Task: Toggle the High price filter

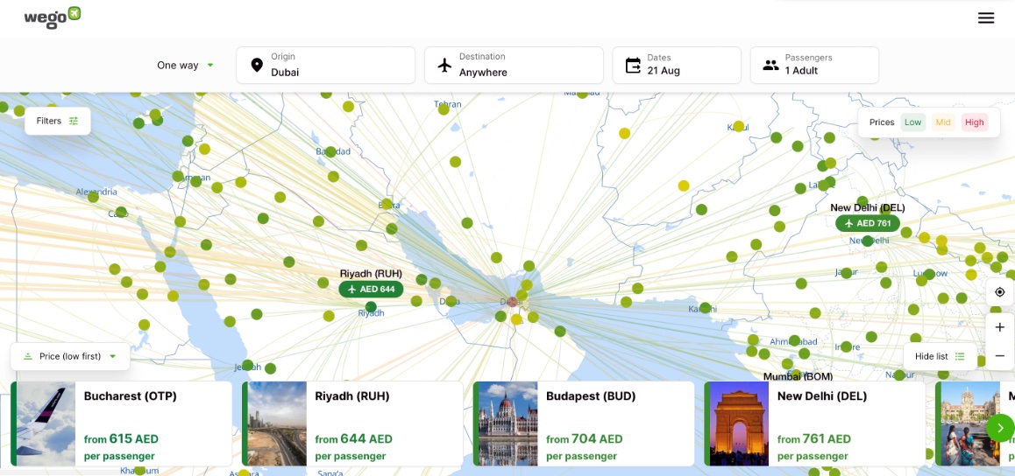Action: [974, 122]
